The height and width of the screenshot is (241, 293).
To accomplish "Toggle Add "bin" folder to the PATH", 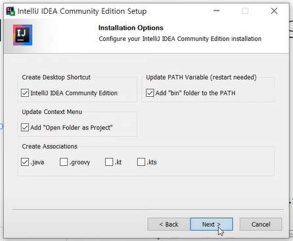I will (150, 93).
